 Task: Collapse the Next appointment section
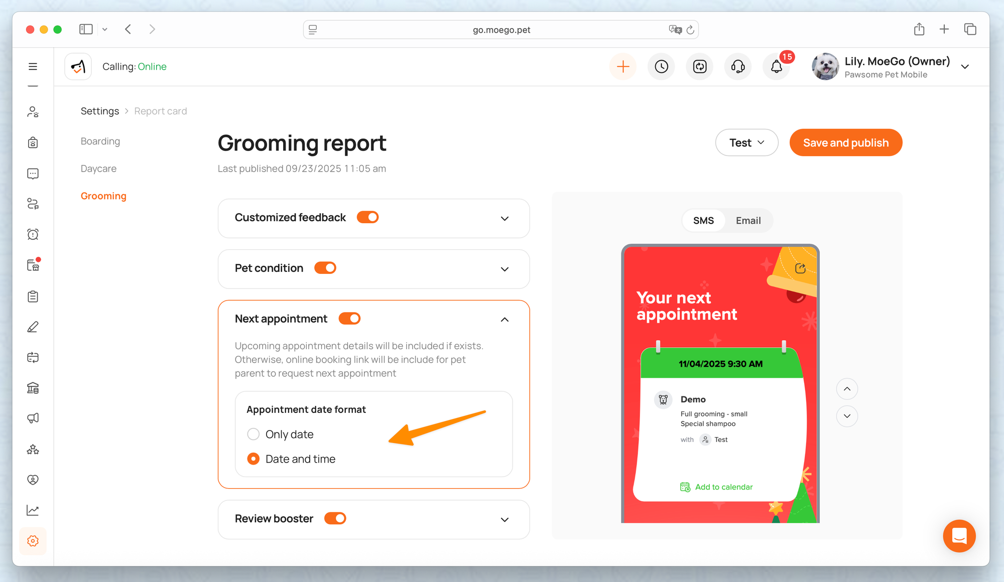[x=505, y=320]
